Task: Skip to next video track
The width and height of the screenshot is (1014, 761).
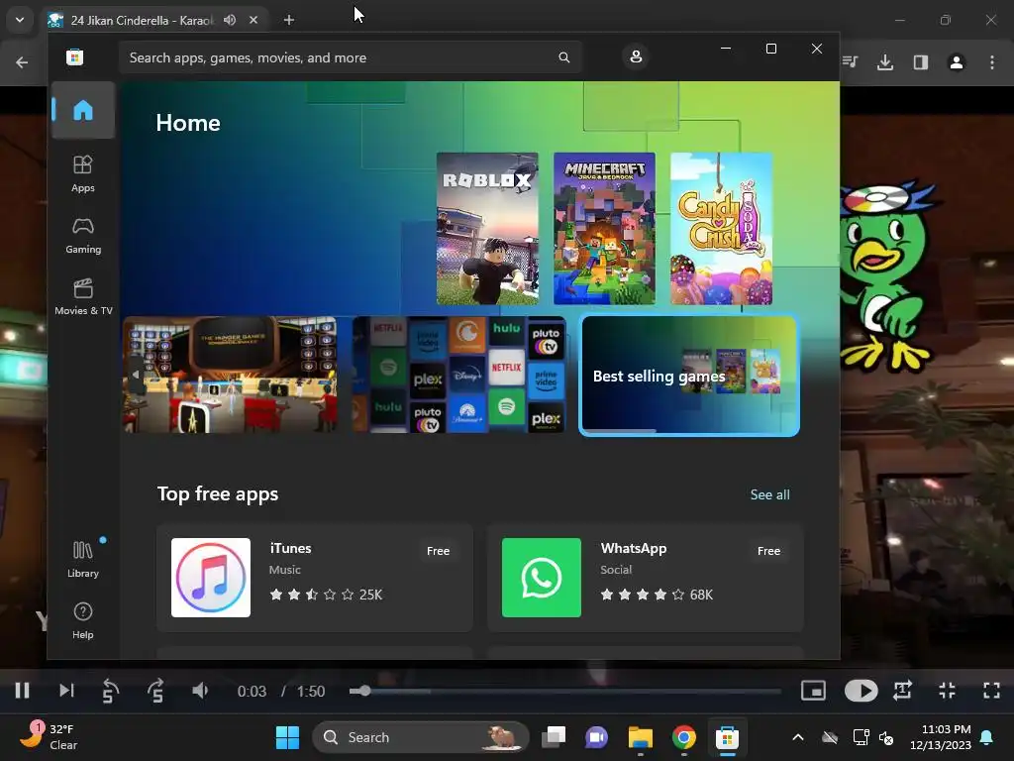Action: 66,691
